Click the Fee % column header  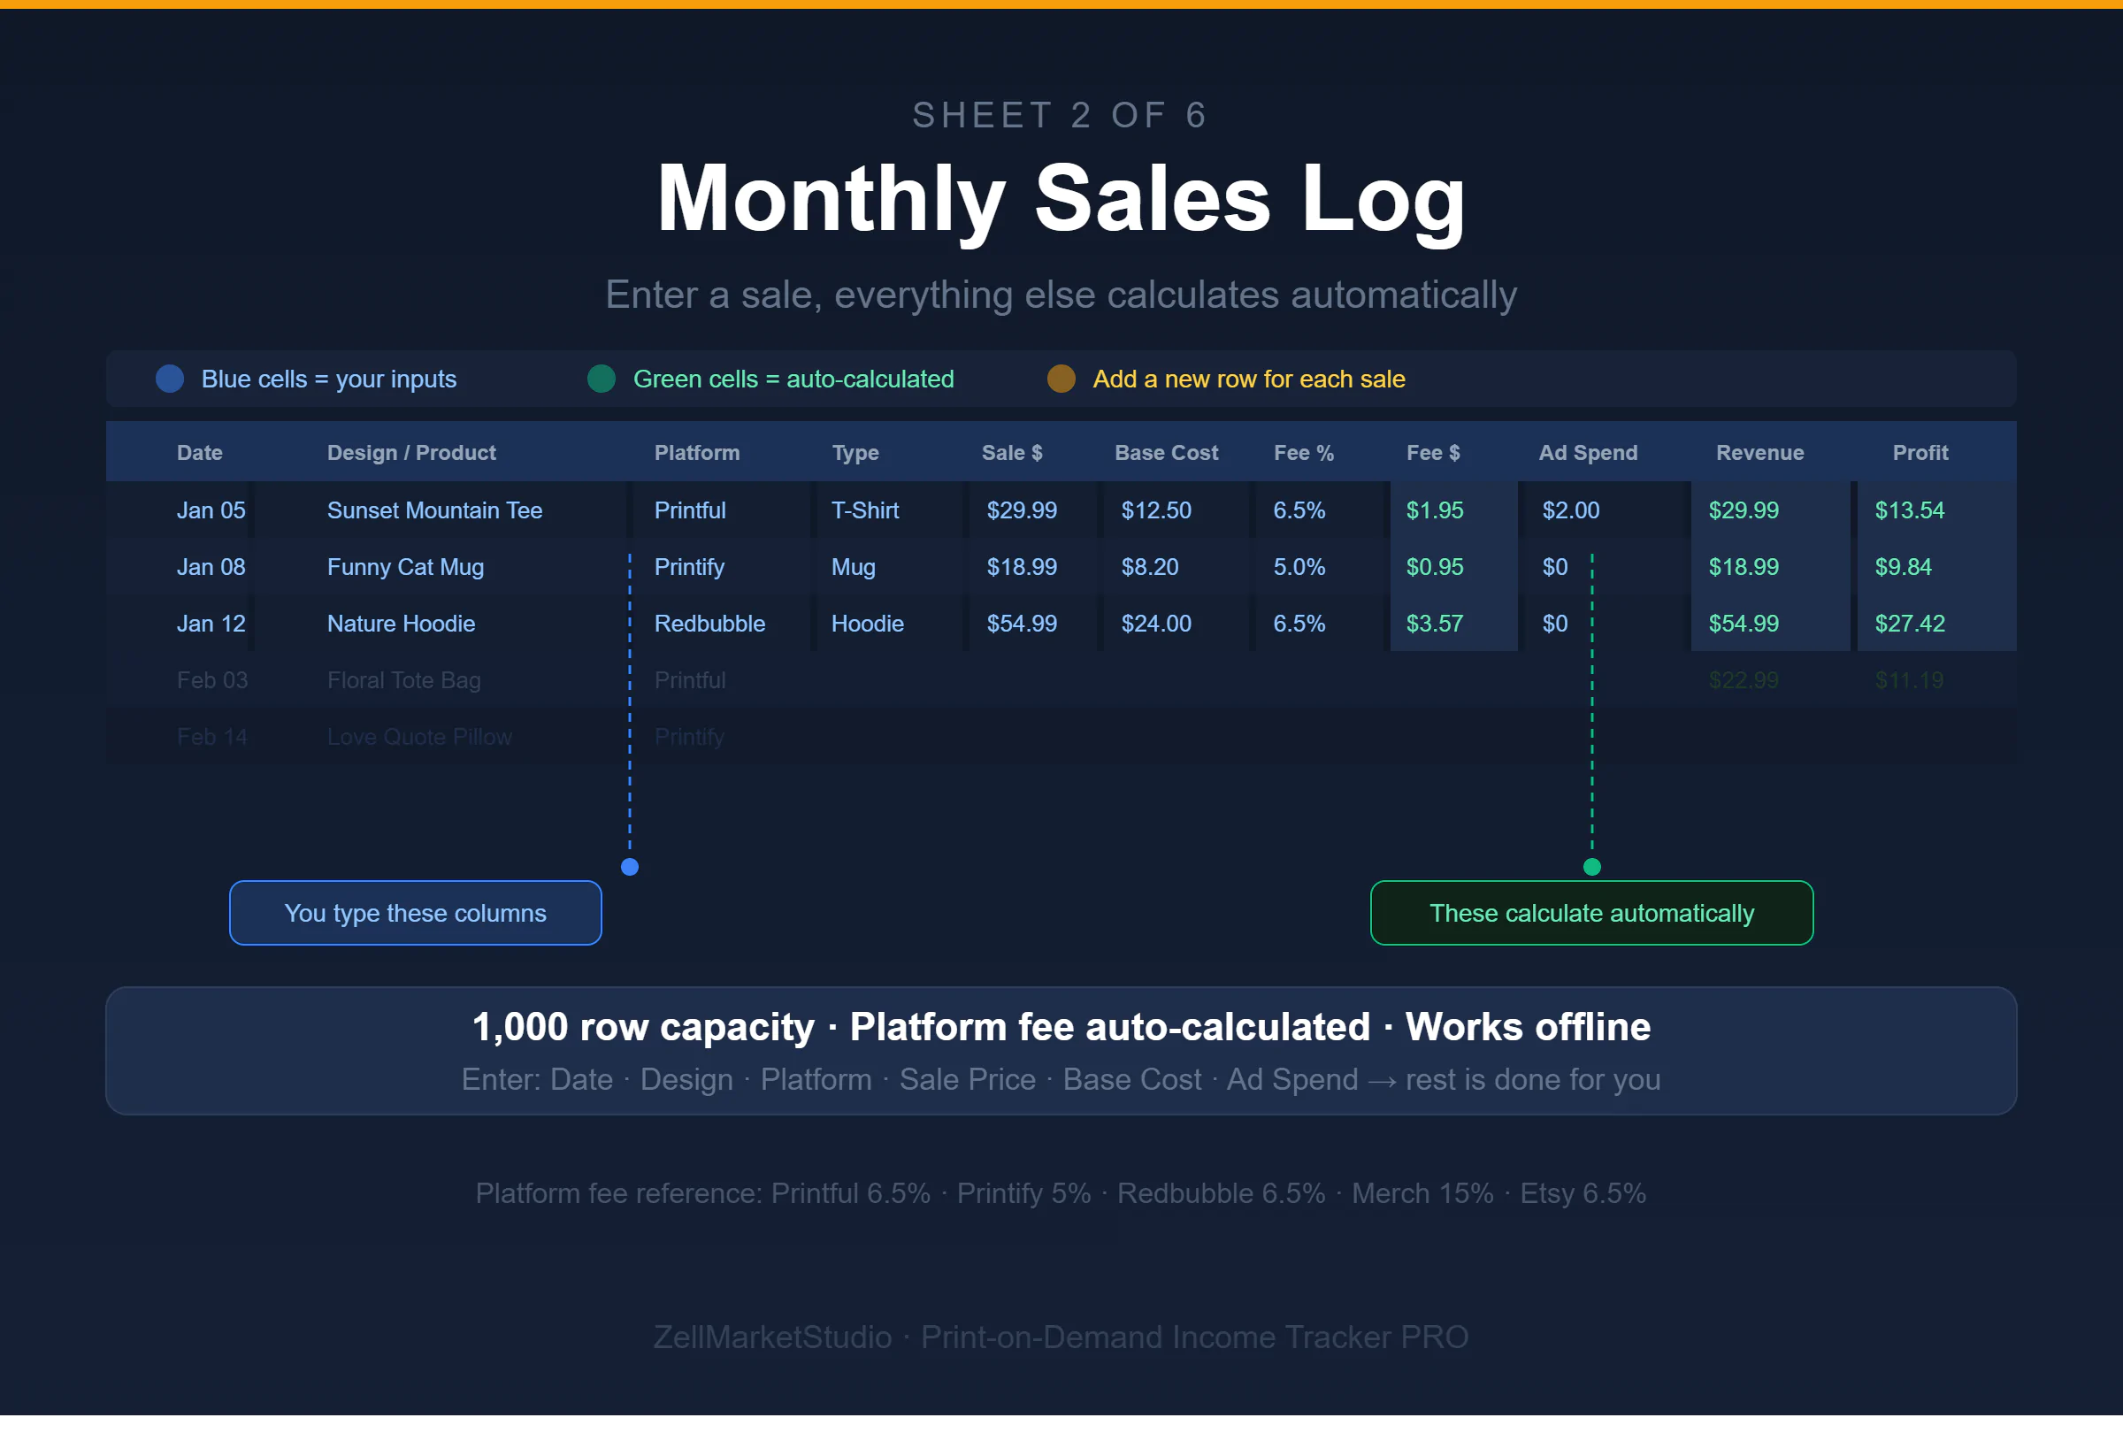coord(1304,452)
